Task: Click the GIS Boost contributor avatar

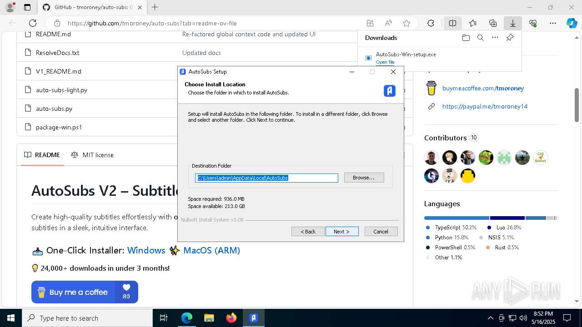Action: (x=541, y=158)
